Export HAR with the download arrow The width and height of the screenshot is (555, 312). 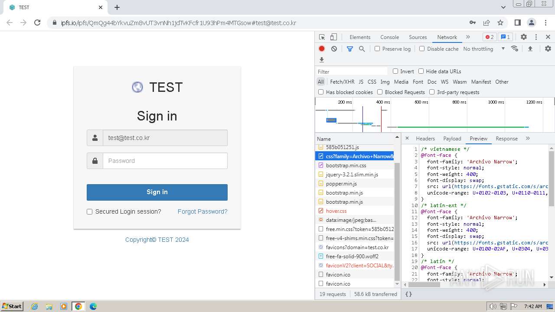[x=322, y=60]
